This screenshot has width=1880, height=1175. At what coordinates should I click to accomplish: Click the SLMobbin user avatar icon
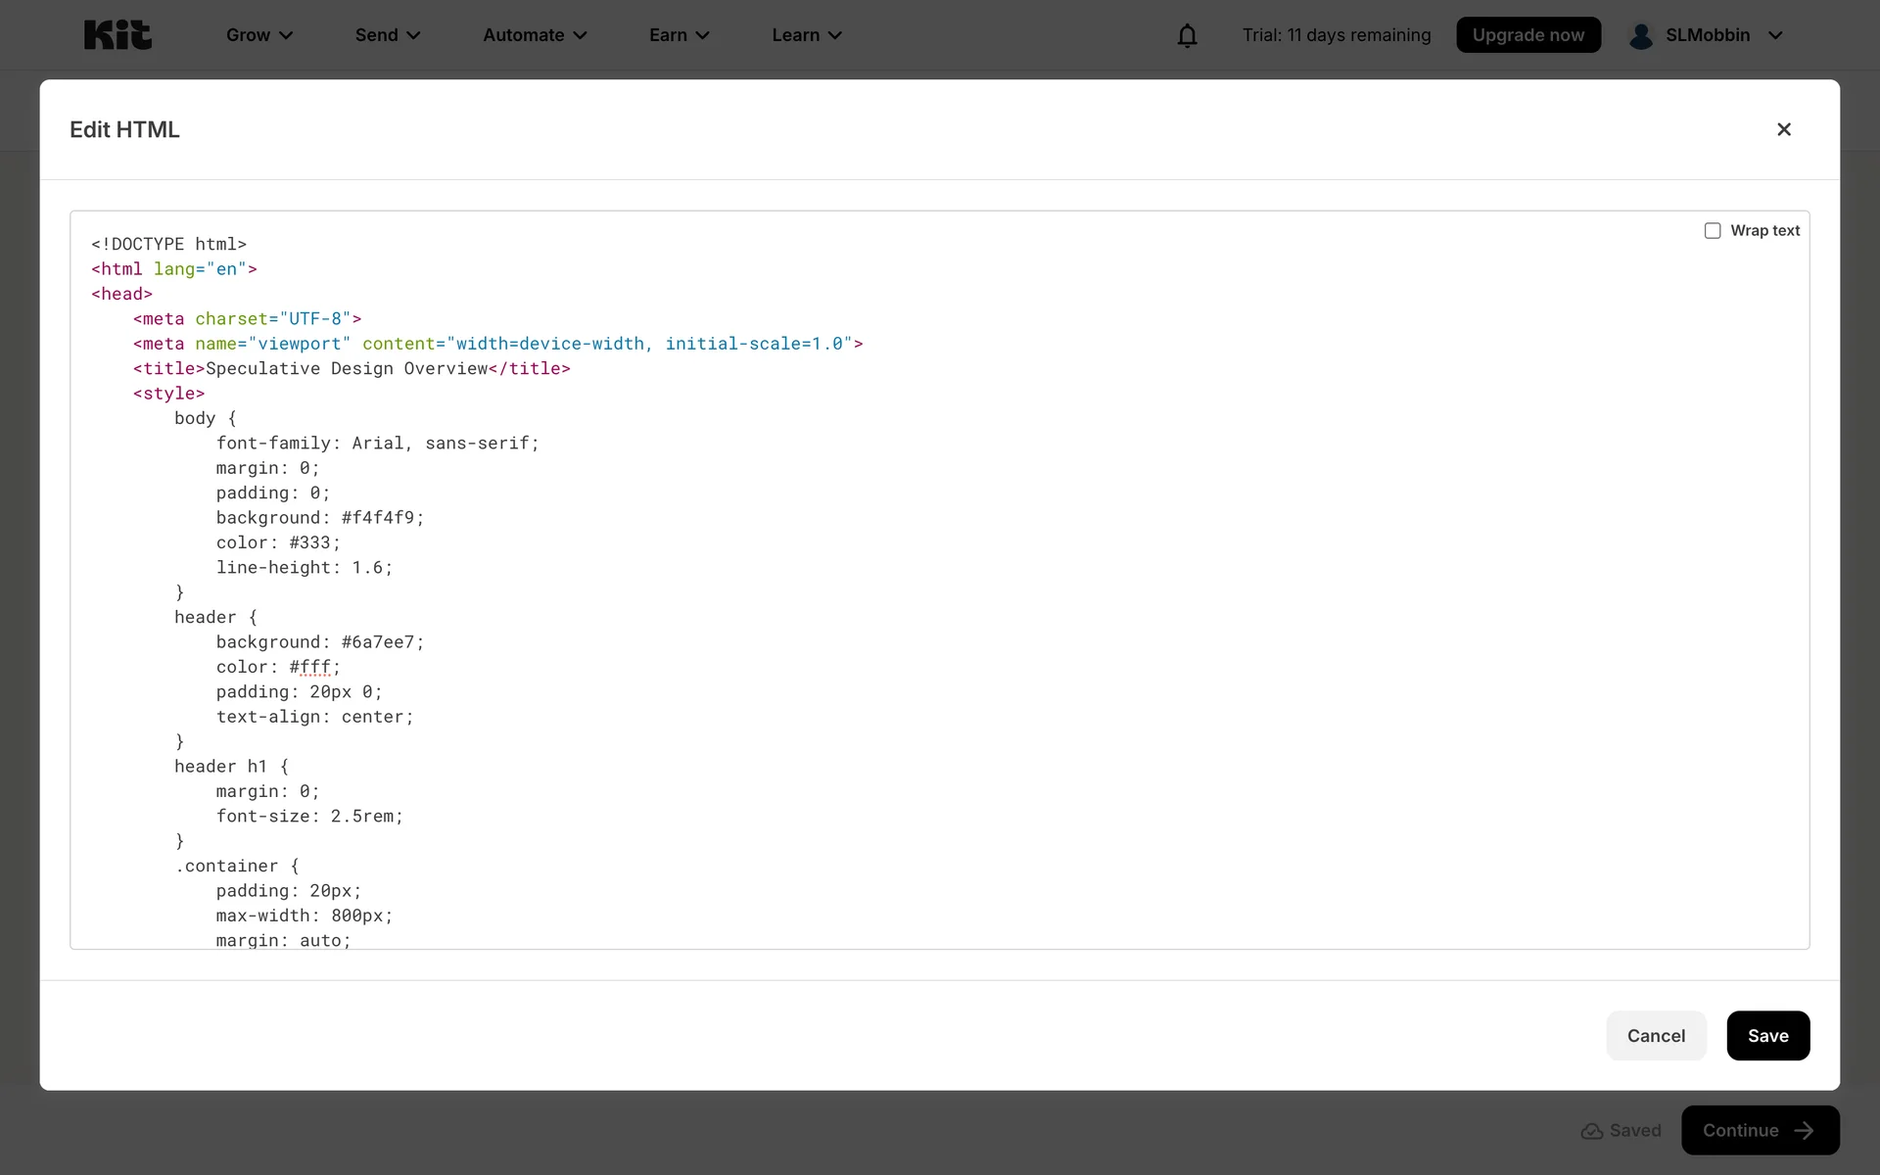(1640, 36)
